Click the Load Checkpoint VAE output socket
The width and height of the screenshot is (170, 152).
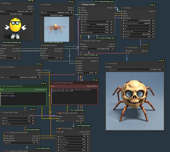[x=42, y=75]
